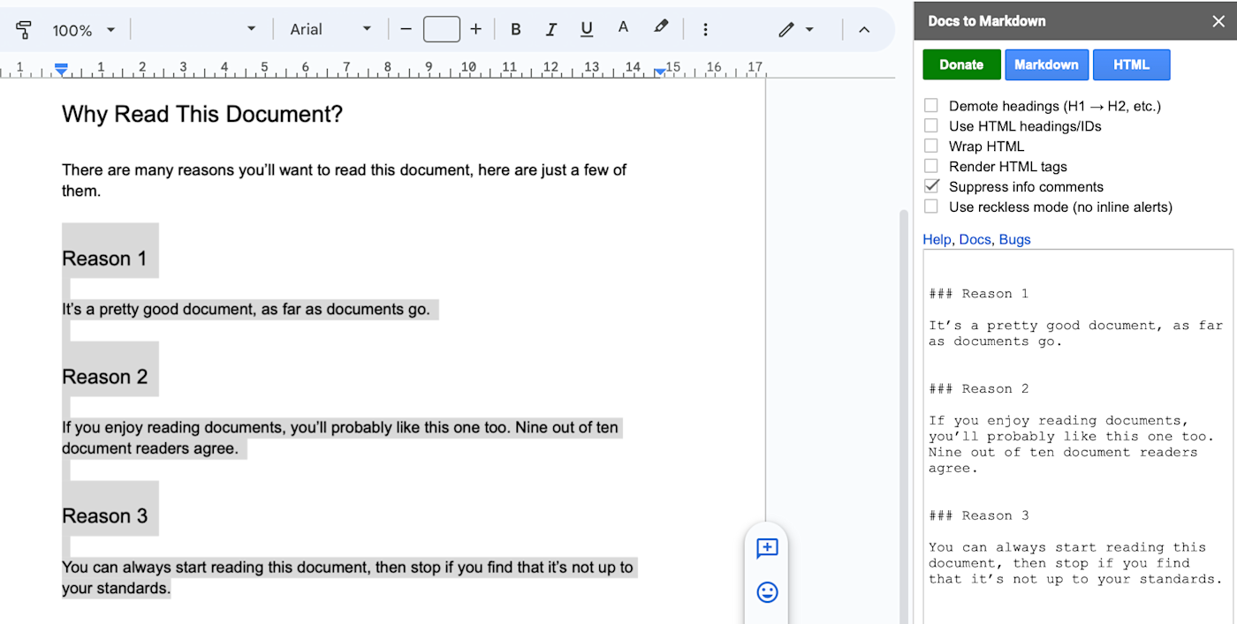Viewport: 1237px width, 624px height.
Task: Click the emoji reaction smiley icon
Action: tap(767, 592)
